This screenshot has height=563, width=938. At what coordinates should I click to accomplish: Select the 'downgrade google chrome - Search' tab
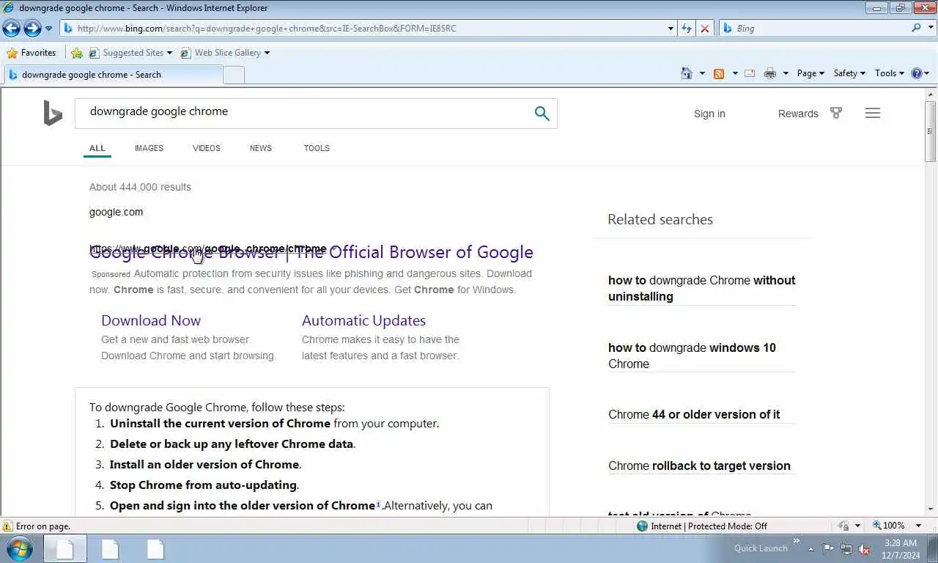coord(113,75)
